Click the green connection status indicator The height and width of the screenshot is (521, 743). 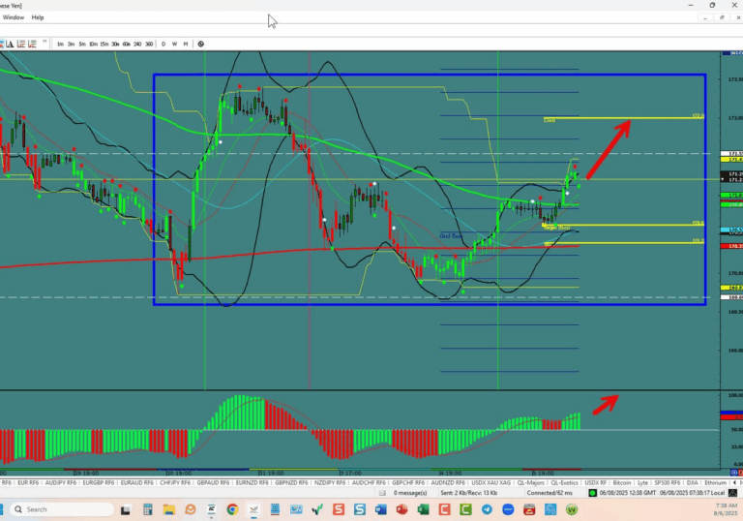[592, 493]
